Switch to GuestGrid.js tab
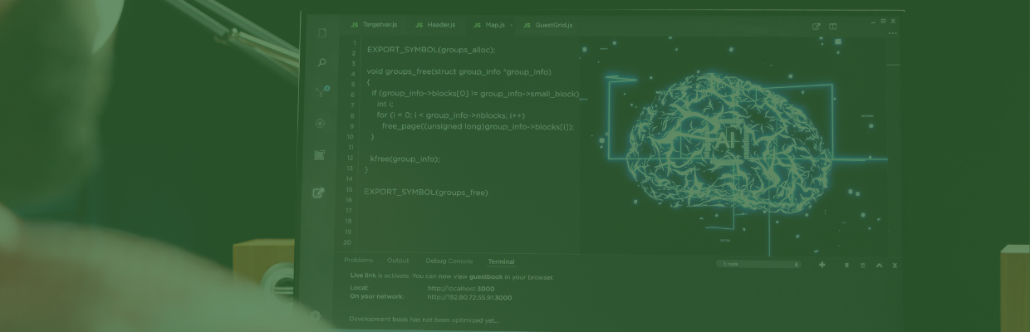The image size is (1030, 332). (x=548, y=26)
